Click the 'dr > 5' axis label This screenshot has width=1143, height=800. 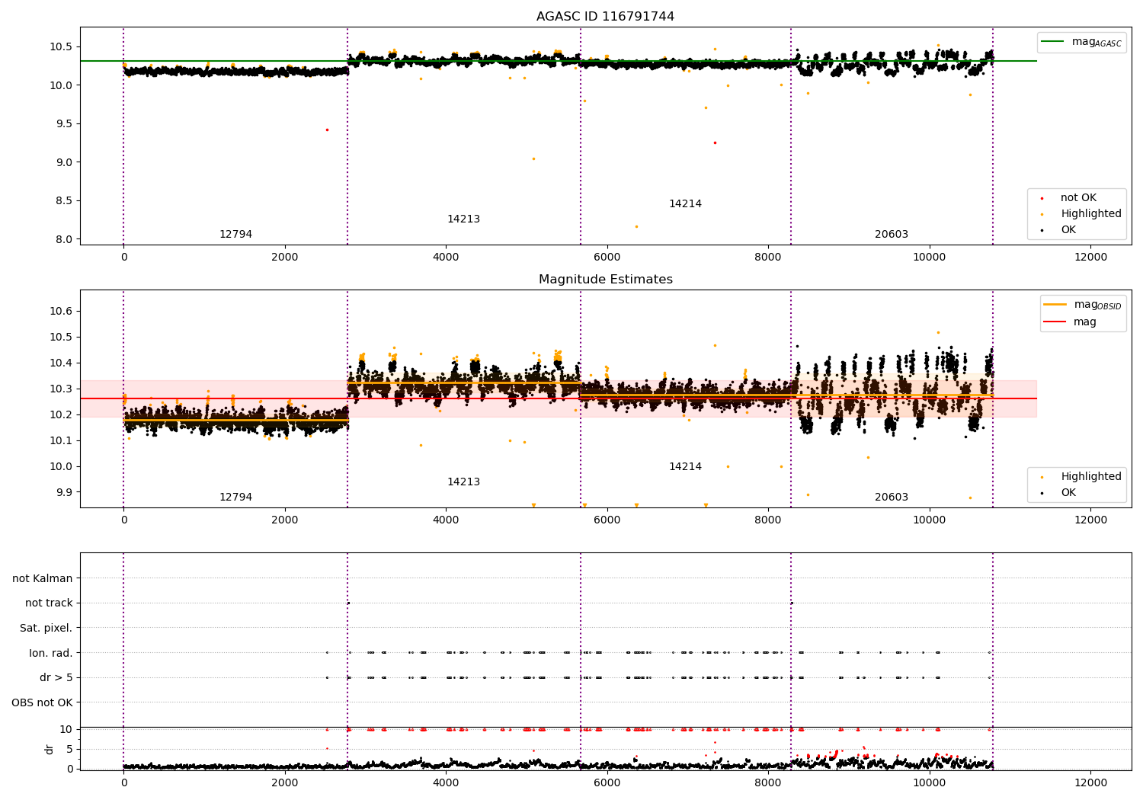(x=56, y=678)
